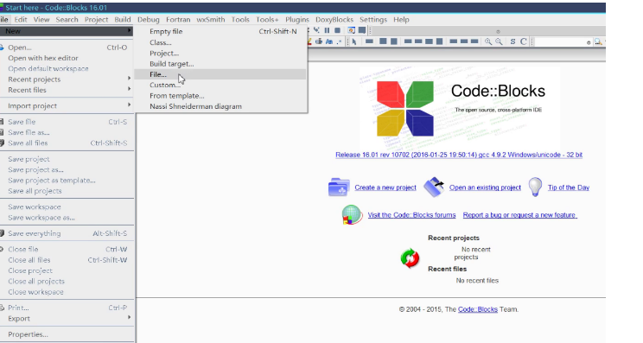The width and height of the screenshot is (643, 343).
Task: Click the search magnifier icon beside search box
Action: 598,41
